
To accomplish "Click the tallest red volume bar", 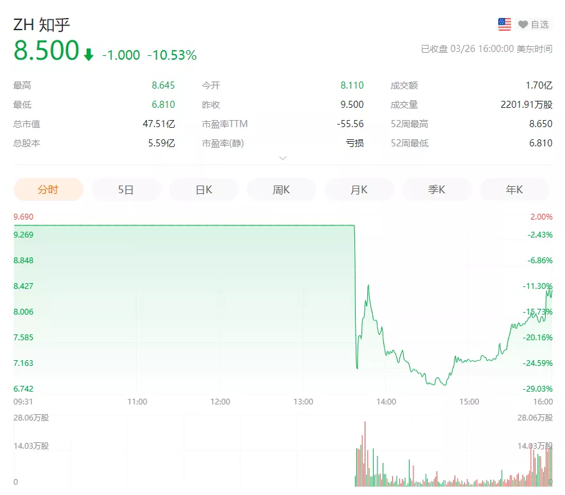I will point(365,453).
